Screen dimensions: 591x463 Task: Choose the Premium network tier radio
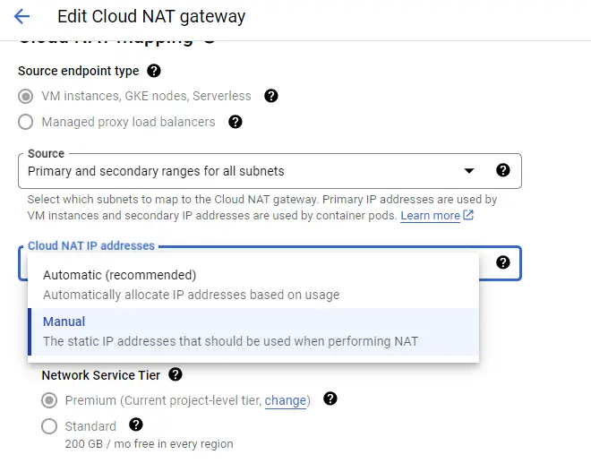(49, 400)
